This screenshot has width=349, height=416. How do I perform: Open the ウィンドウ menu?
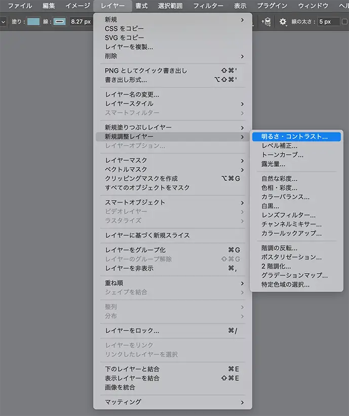coord(313,6)
